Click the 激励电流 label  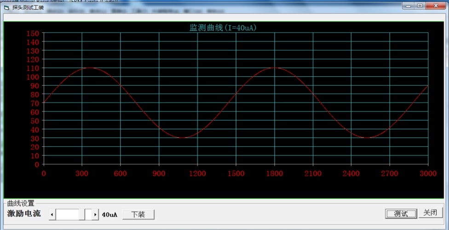pos(24,213)
